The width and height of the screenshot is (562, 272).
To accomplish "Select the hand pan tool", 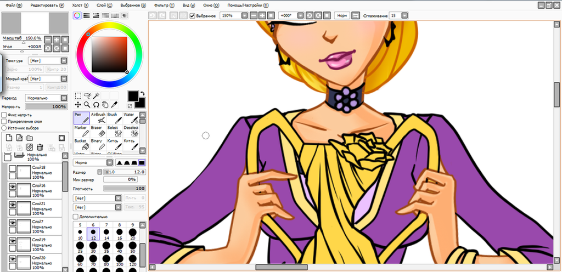I will click(x=105, y=105).
